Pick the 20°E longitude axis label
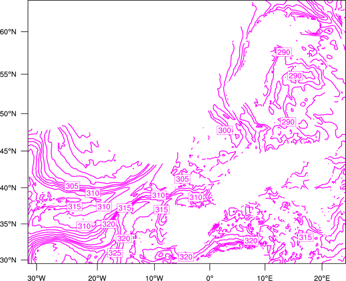Screen dimensions: 346x281 click(x=322, y=278)
